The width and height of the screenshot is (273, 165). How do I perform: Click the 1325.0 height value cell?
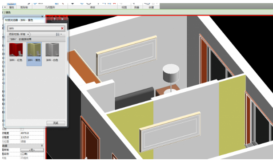(32, 137)
